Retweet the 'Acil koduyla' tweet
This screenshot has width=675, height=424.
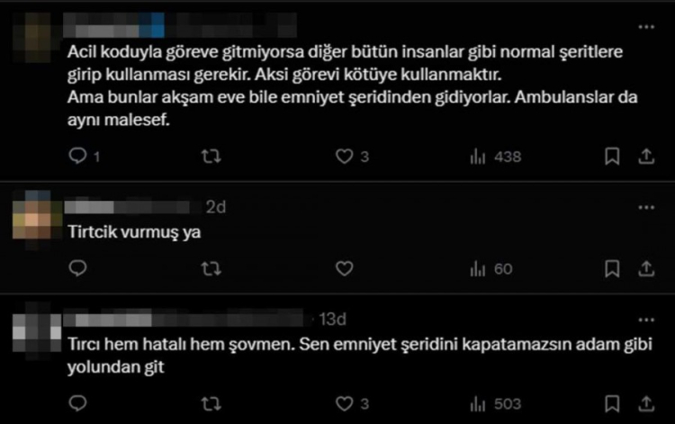(209, 157)
